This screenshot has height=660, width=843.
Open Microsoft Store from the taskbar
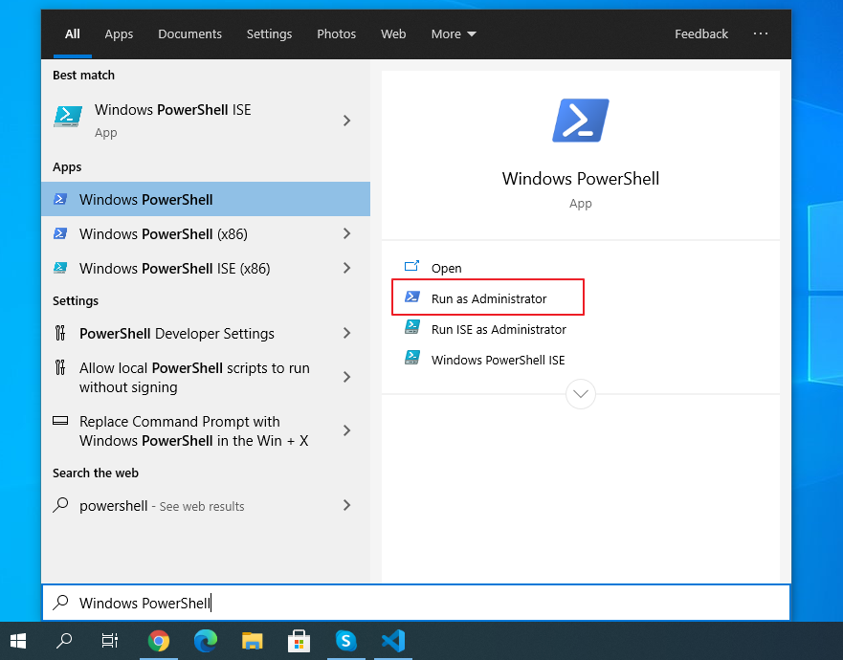[x=299, y=641]
